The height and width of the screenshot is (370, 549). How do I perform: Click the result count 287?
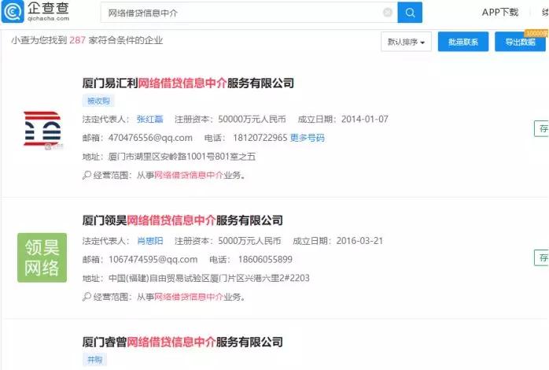(77, 40)
